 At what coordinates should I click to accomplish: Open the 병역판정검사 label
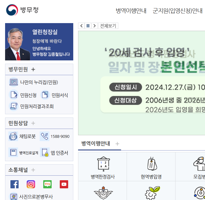(x=103, y=177)
